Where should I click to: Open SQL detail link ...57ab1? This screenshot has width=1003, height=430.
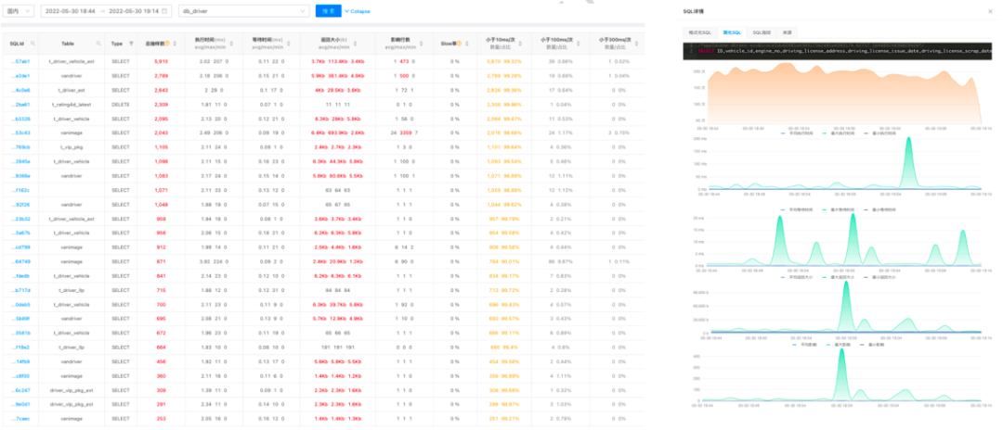[x=21, y=61]
